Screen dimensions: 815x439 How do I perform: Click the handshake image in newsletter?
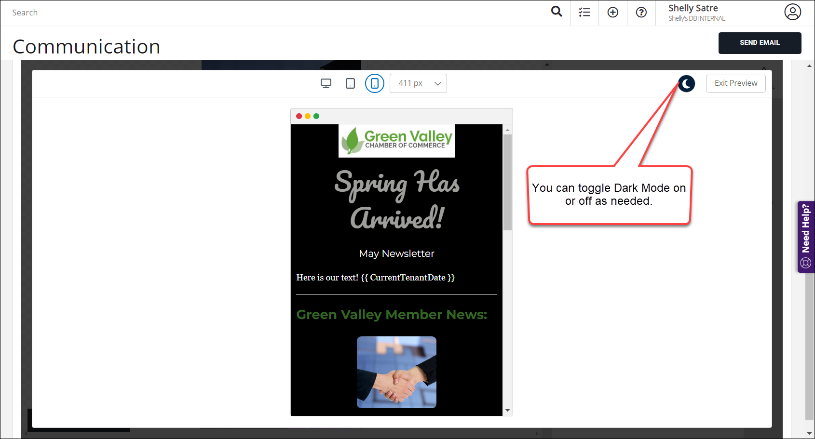396,372
